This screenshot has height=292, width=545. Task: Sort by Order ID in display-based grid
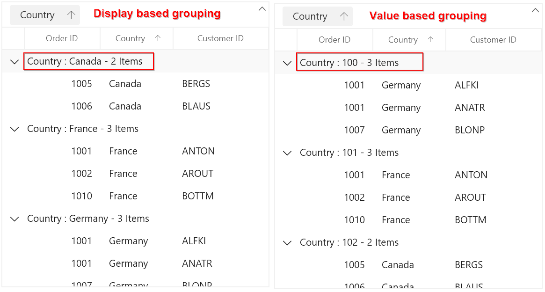[x=62, y=38]
